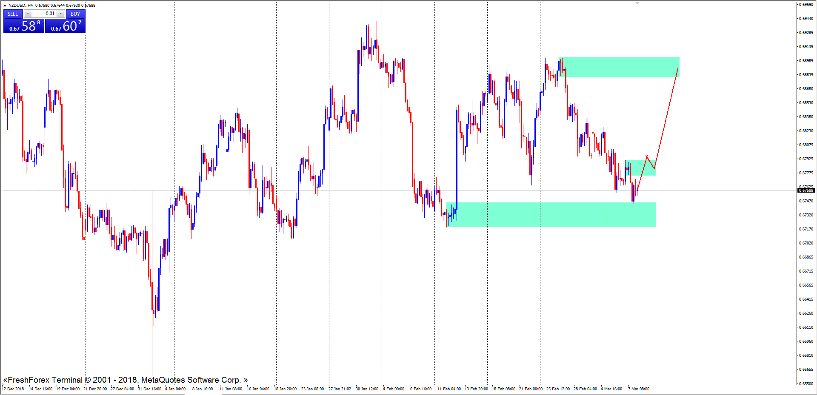Increase trade volume with up arrow
This screenshot has height=395, width=817.
(x=61, y=14)
